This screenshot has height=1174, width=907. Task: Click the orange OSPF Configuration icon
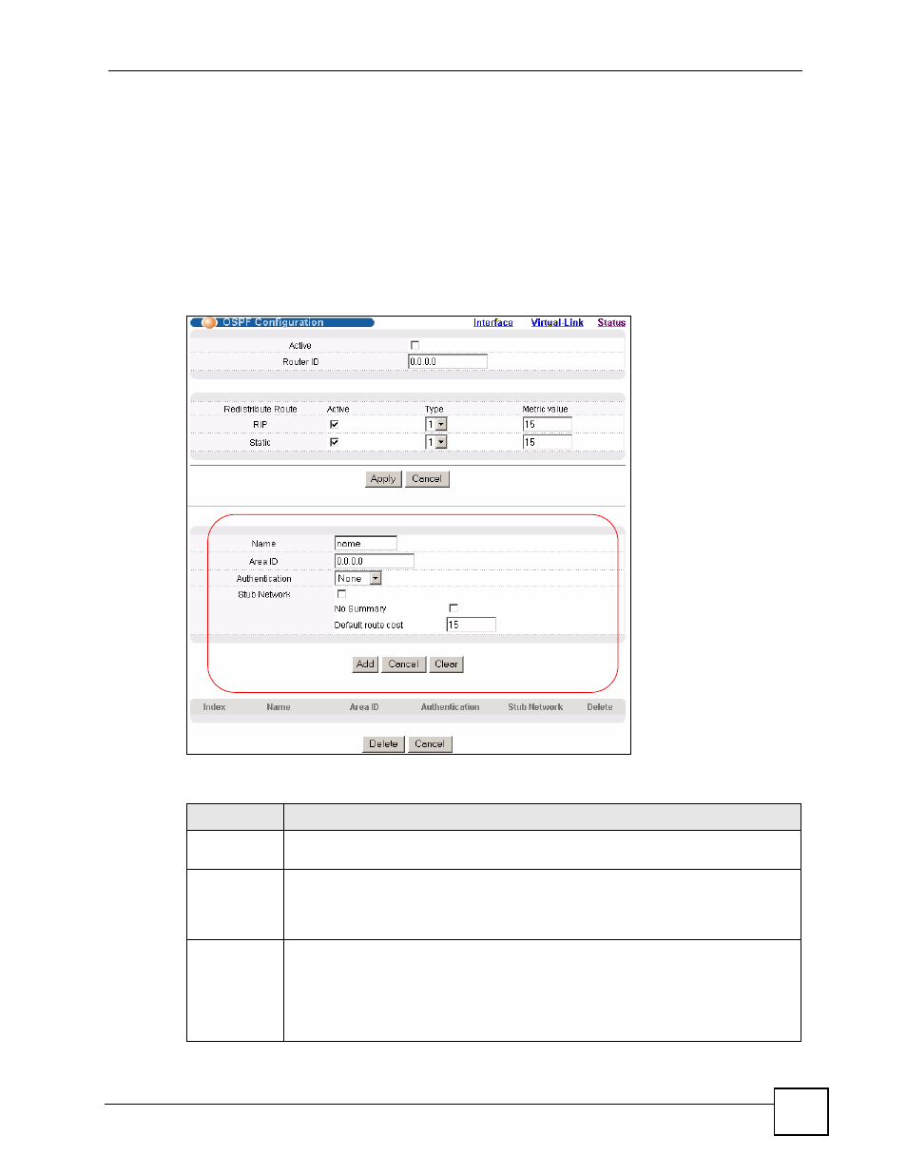click(x=209, y=322)
